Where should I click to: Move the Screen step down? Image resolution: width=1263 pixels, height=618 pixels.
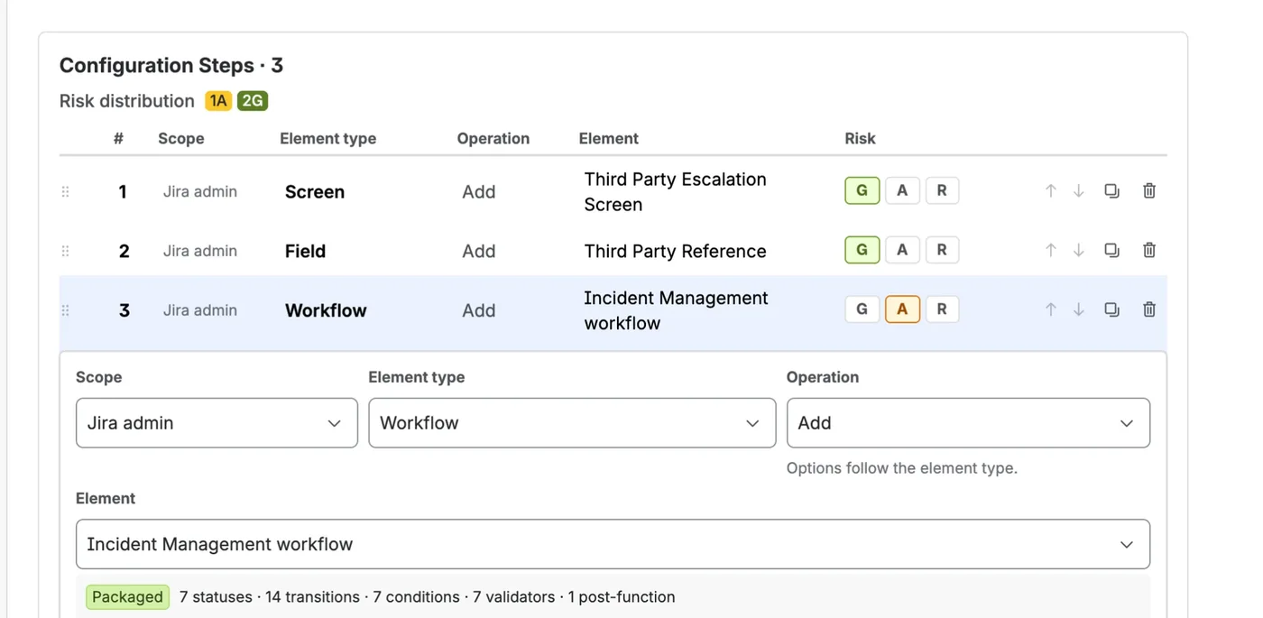point(1079,191)
